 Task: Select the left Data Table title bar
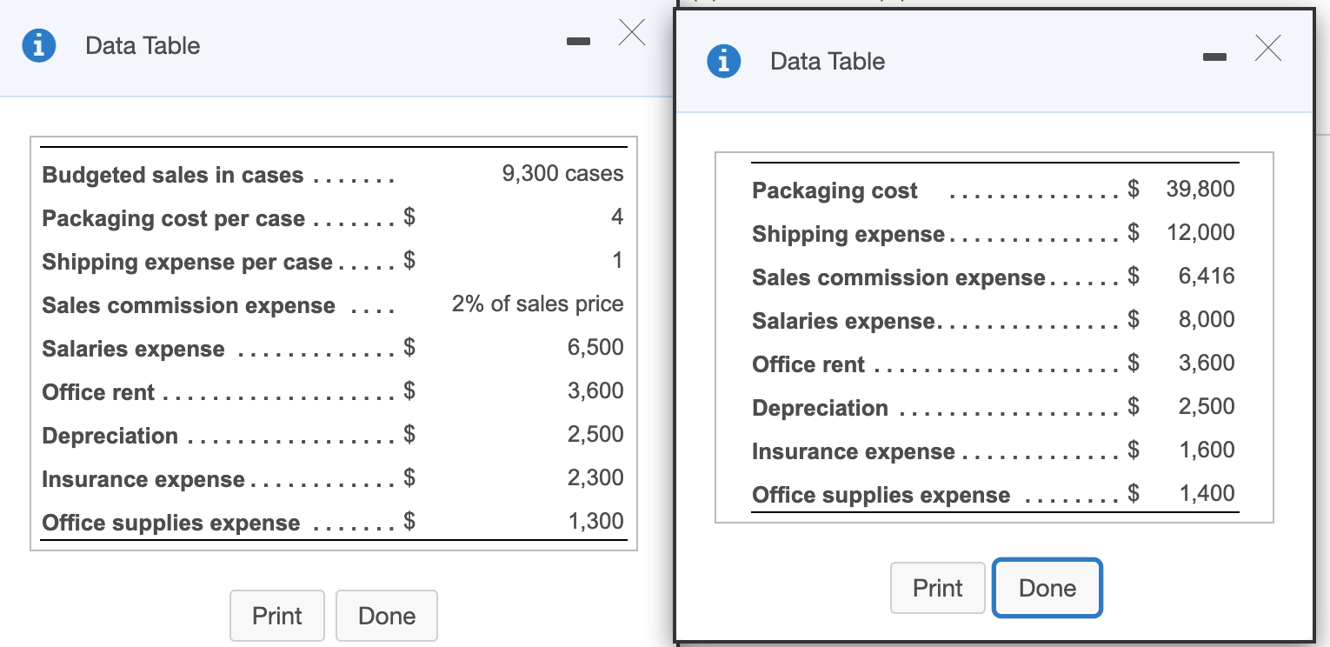point(143,45)
